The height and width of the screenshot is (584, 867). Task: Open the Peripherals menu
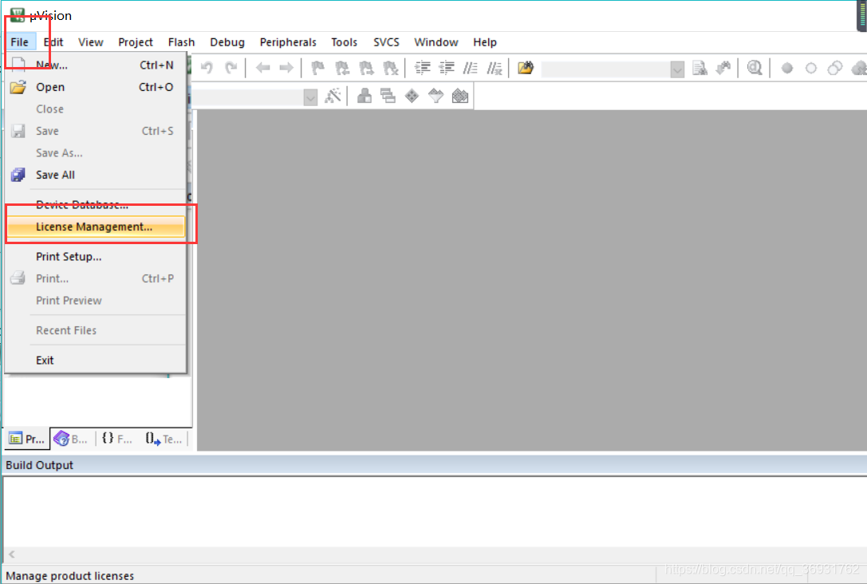[x=288, y=42]
